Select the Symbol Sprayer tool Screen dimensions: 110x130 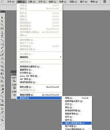point(2,101)
